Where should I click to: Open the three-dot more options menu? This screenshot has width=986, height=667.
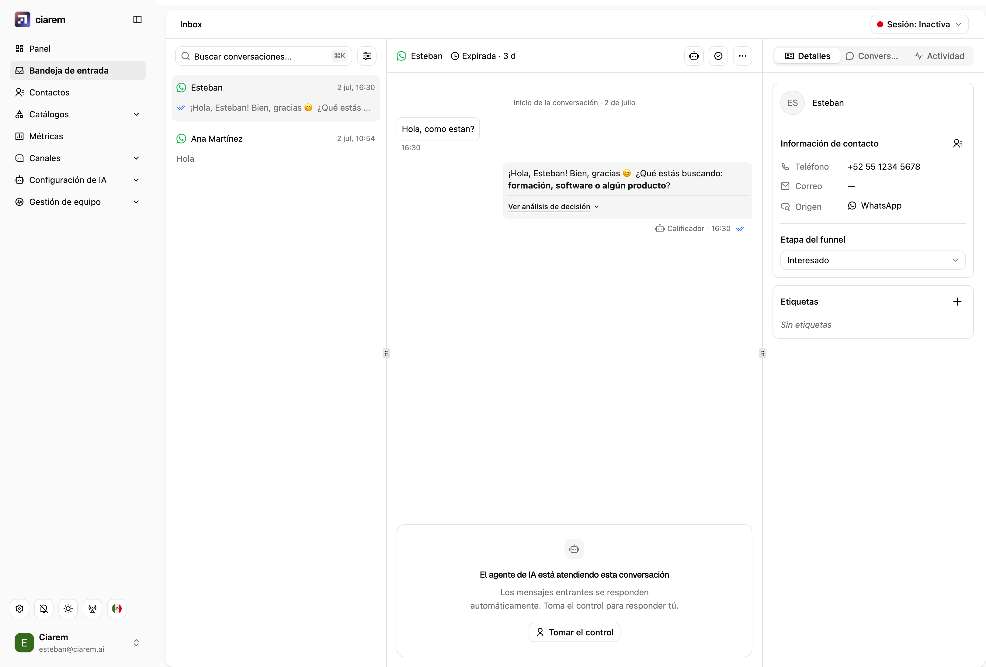(742, 56)
